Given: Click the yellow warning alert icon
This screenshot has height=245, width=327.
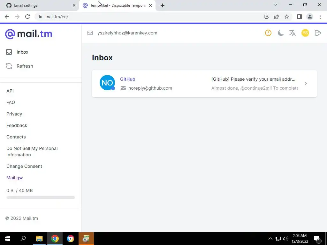Looking at the screenshot, I should 268,33.
